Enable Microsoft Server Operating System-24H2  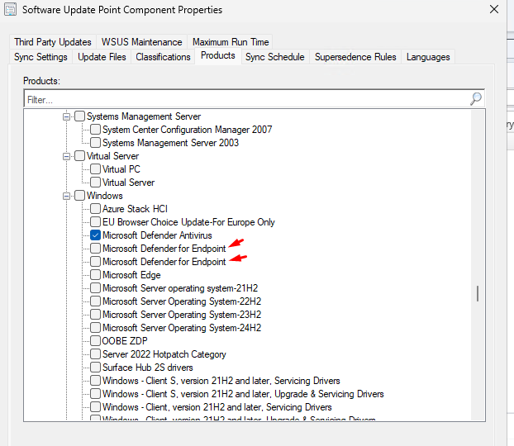pos(95,328)
